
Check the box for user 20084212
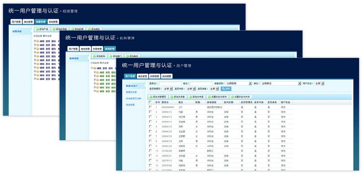pos(150,112)
